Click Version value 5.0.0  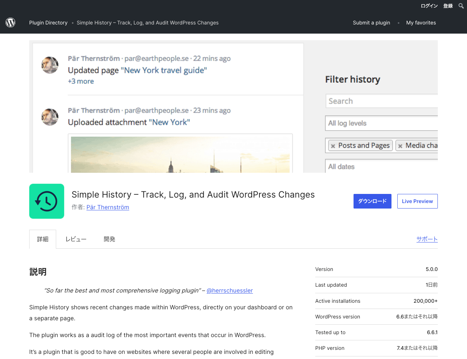(432, 269)
